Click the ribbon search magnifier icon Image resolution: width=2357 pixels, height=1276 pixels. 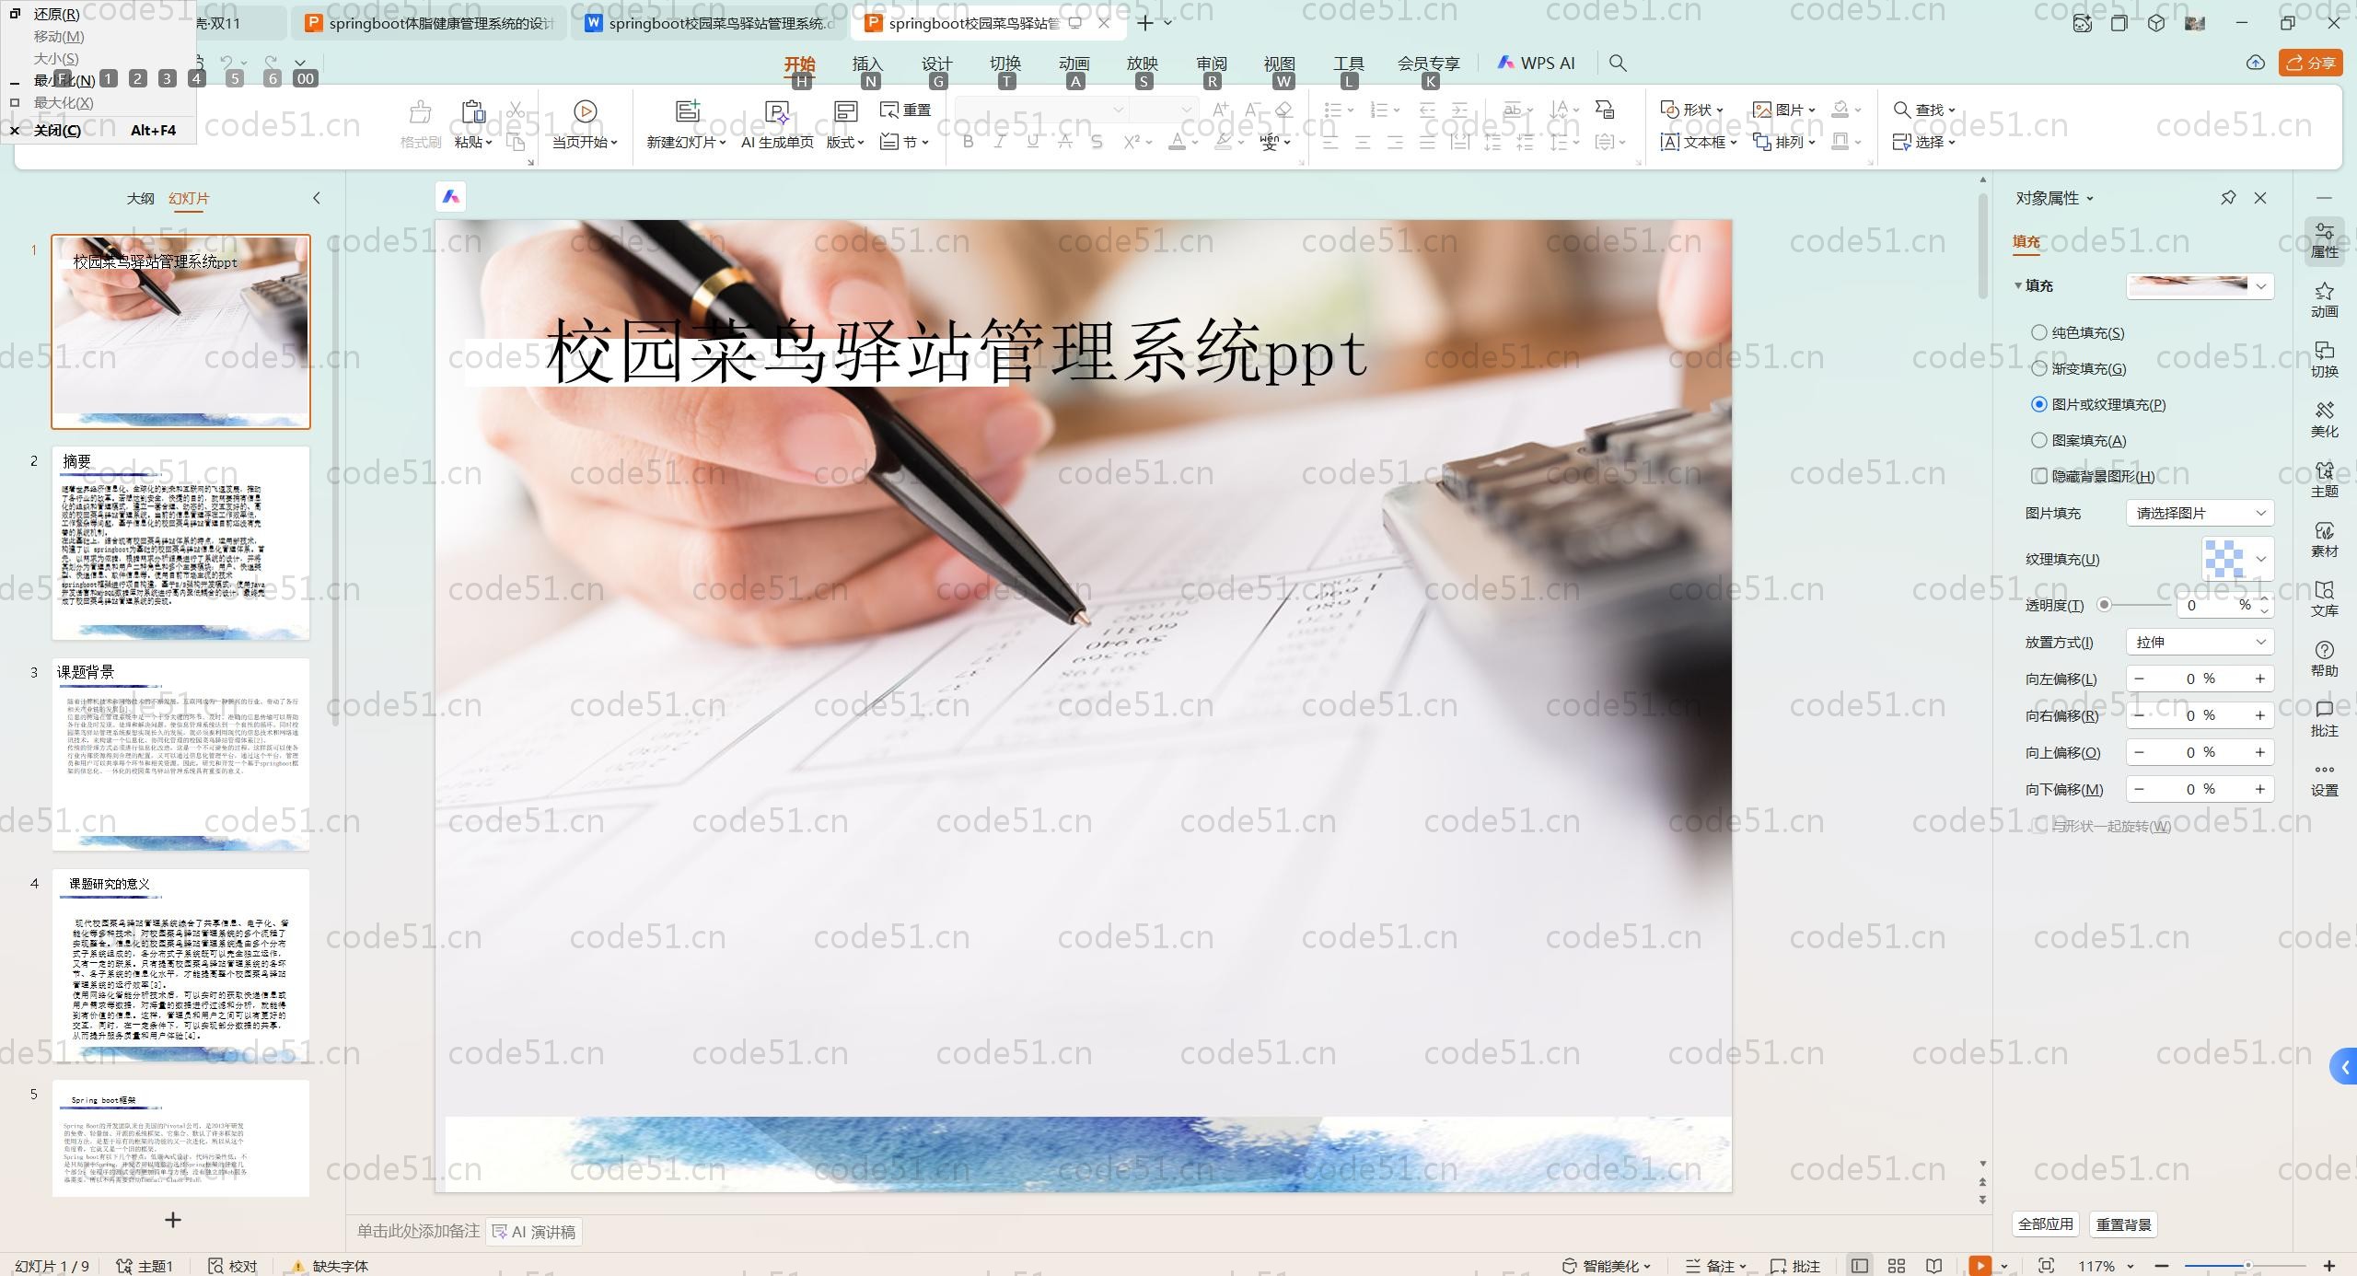[1618, 64]
